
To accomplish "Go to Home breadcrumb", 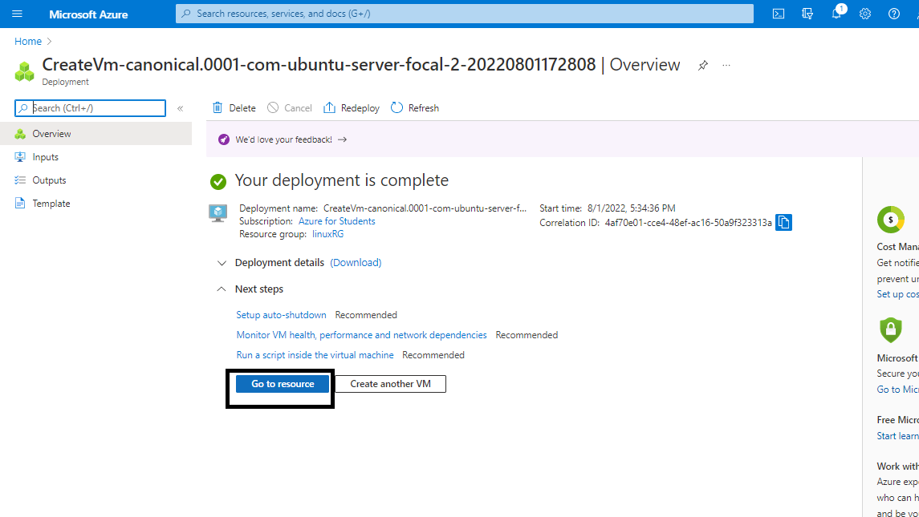I will [28, 42].
